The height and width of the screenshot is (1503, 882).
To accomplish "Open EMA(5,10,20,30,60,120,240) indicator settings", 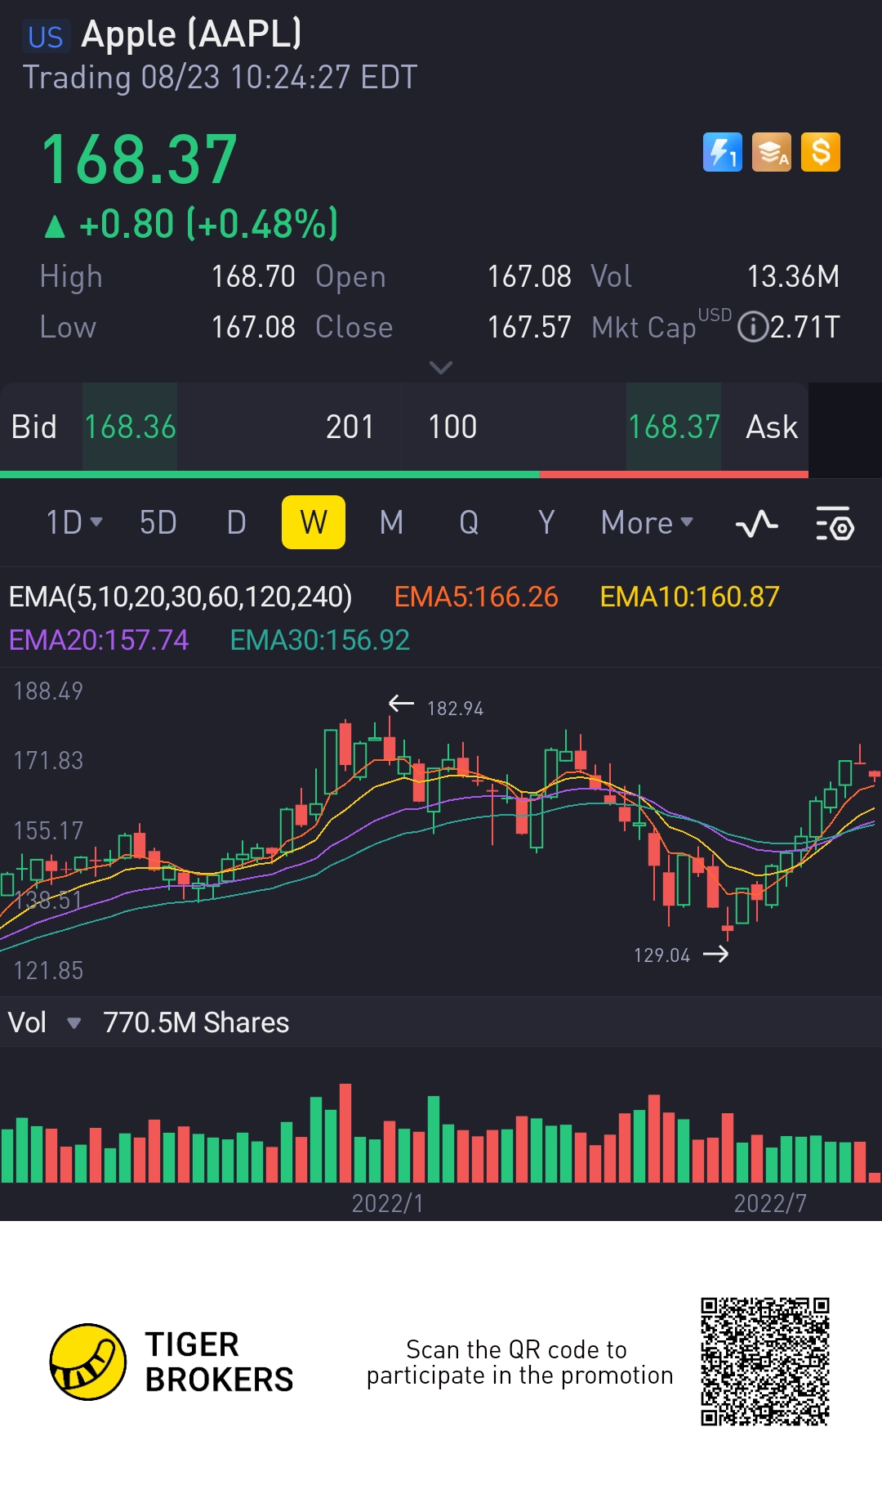I will pos(180,597).
